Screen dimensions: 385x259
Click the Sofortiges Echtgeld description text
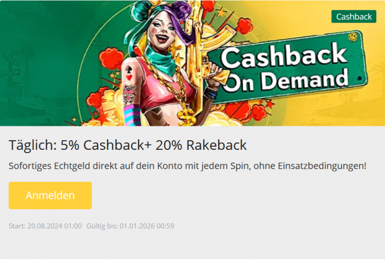(187, 166)
